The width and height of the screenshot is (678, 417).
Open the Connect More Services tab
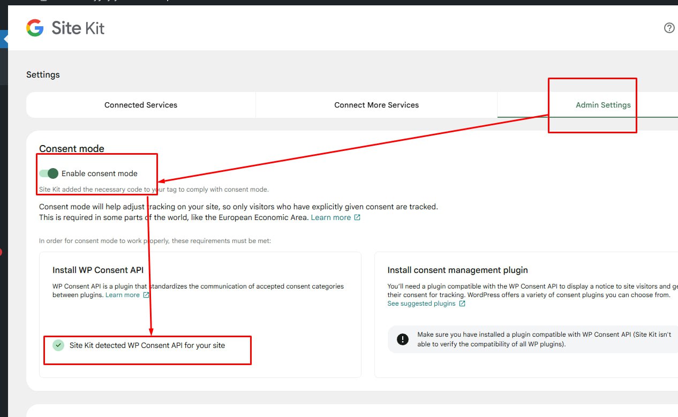pyautogui.click(x=376, y=105)
